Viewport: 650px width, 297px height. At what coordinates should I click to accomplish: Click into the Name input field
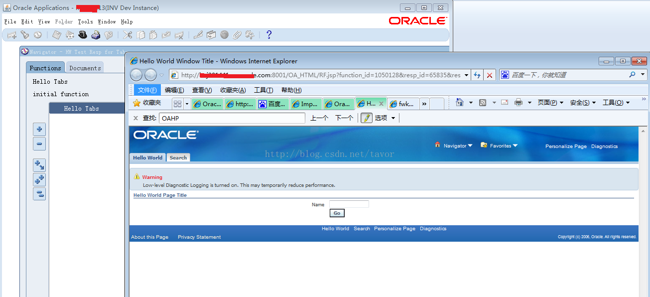[349, 204]
